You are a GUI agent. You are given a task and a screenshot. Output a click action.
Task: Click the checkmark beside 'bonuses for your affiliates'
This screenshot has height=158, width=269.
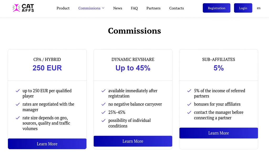189,104
